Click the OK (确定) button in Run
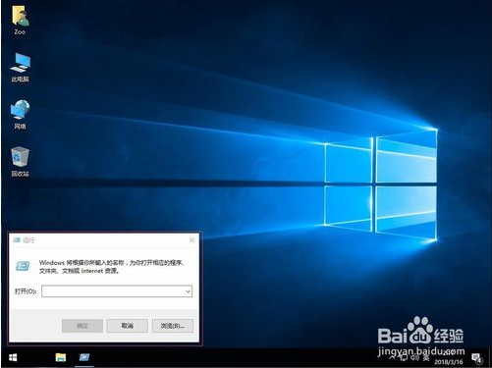 click(82, 326)
